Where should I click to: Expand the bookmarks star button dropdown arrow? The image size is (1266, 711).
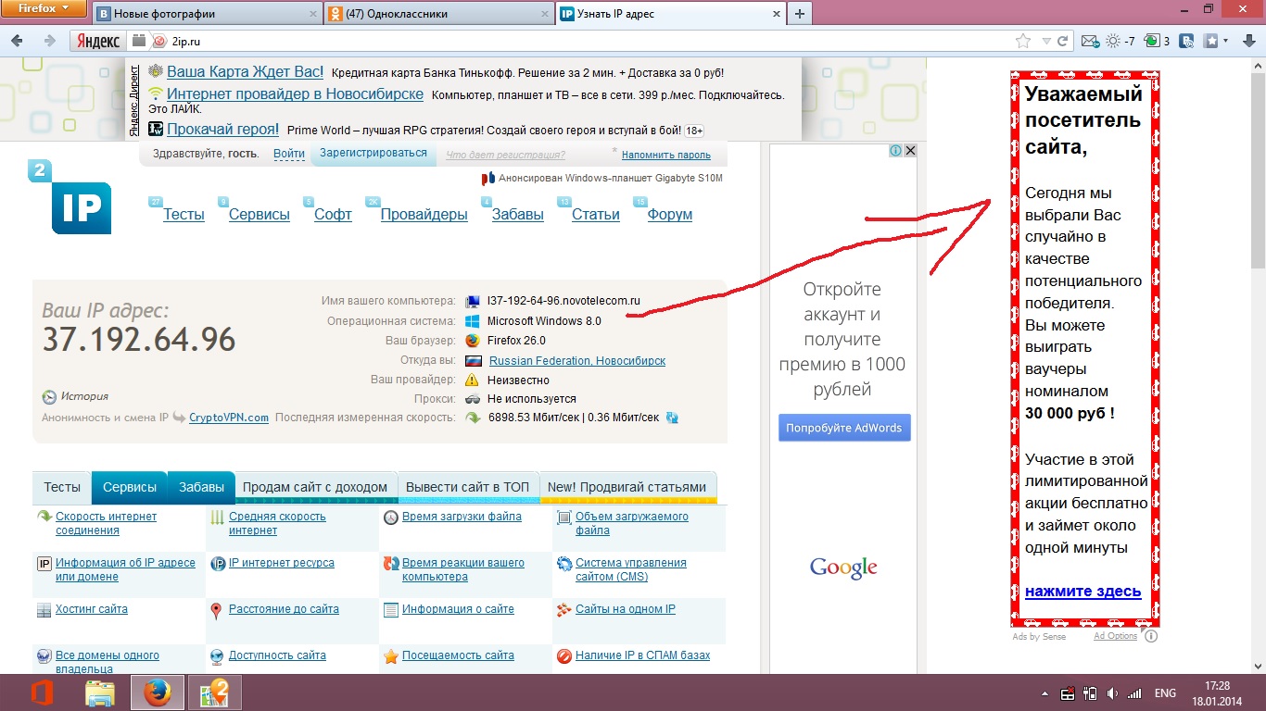1225,41
